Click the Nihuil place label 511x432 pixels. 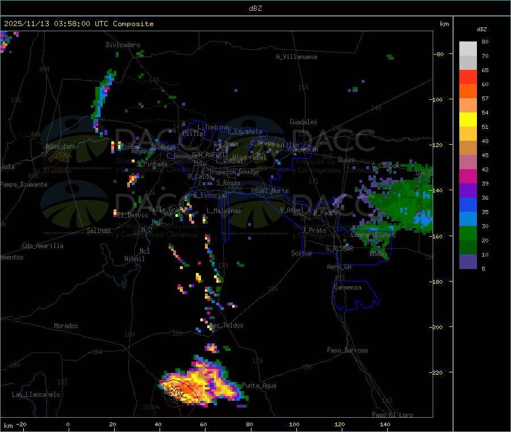coord(134,259)
